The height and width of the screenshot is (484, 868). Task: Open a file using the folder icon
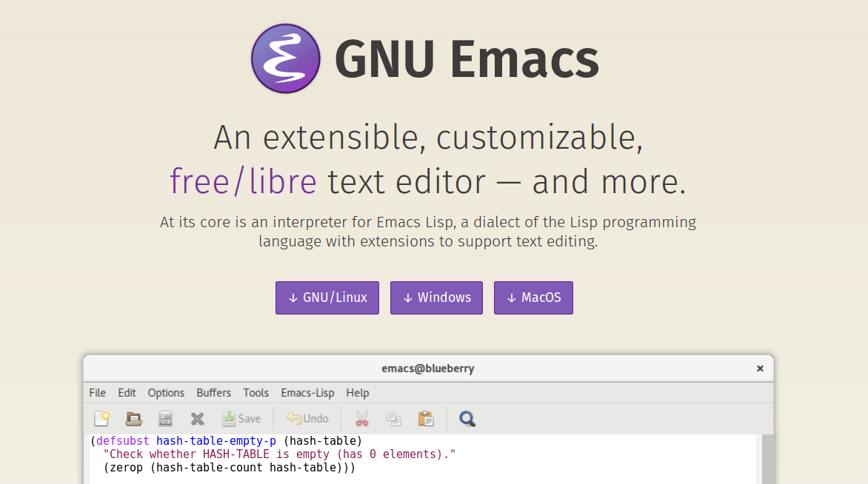(x=133, y=419)
